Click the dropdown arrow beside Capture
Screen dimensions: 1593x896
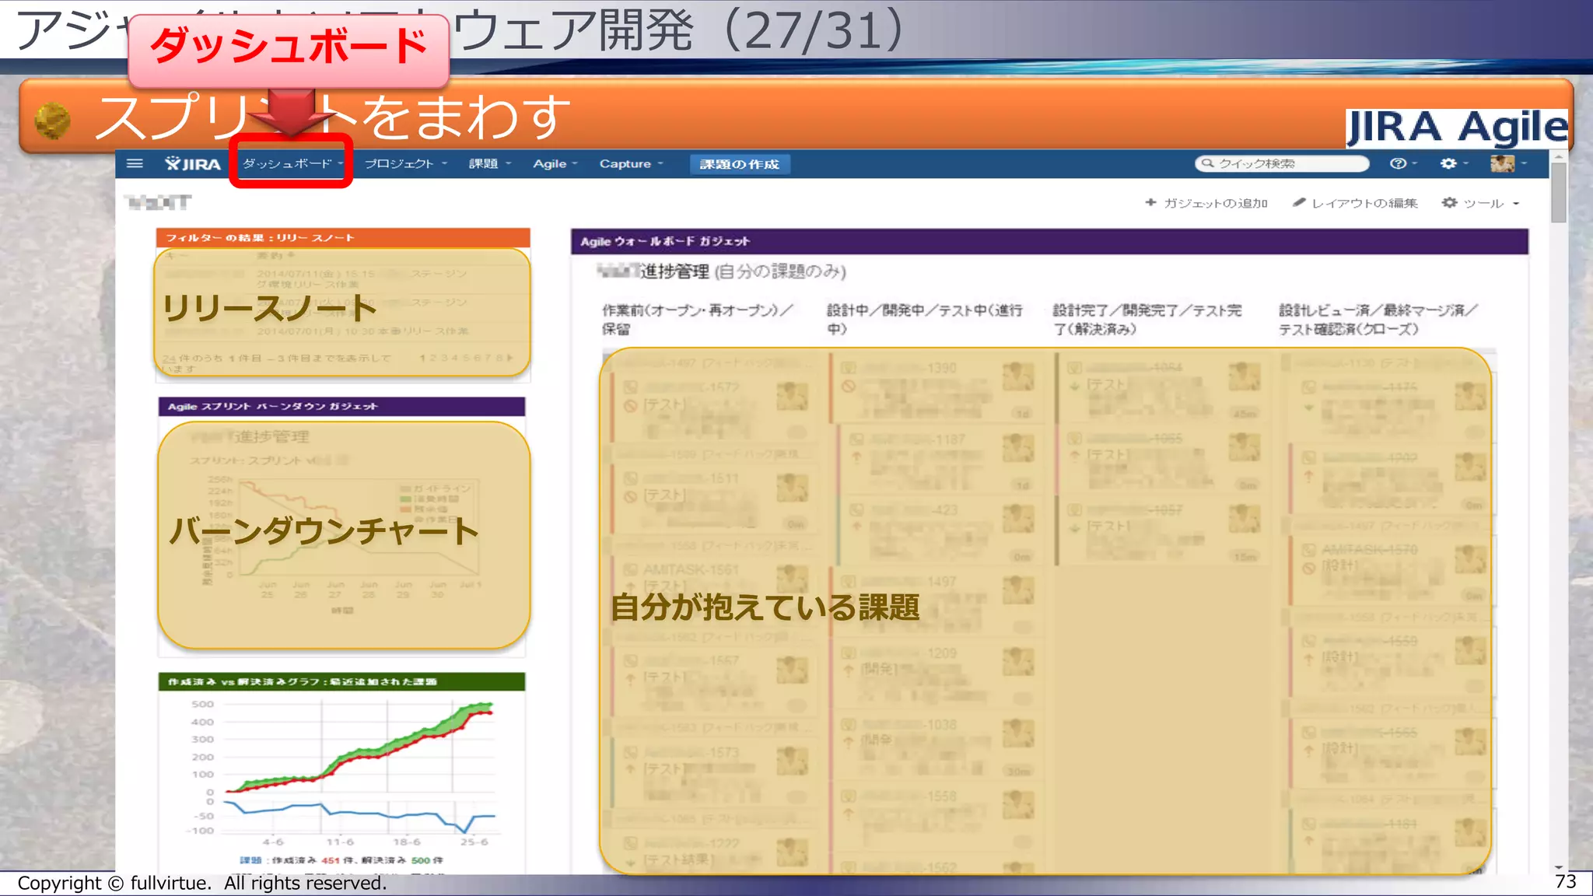point(660,164)
